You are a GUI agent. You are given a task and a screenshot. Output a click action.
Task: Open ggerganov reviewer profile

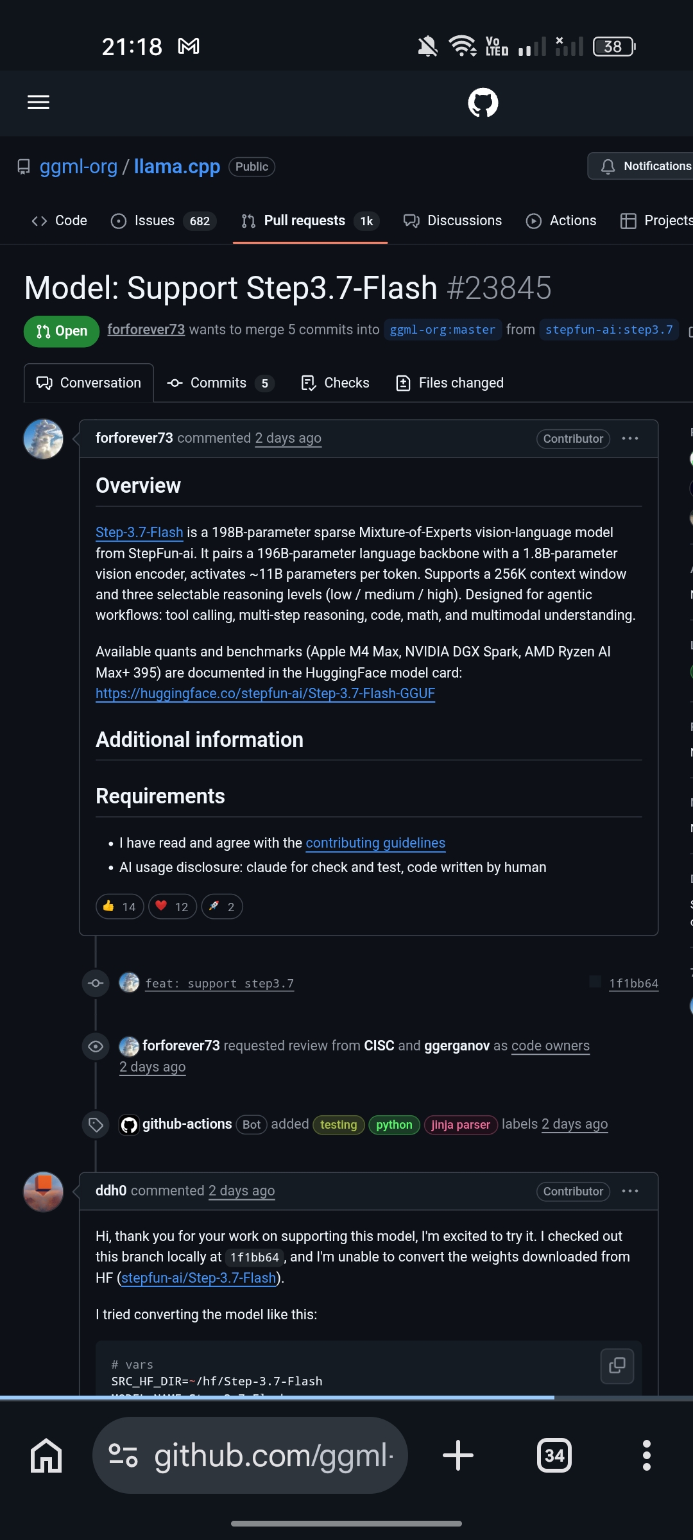[x=457, y=1046]
